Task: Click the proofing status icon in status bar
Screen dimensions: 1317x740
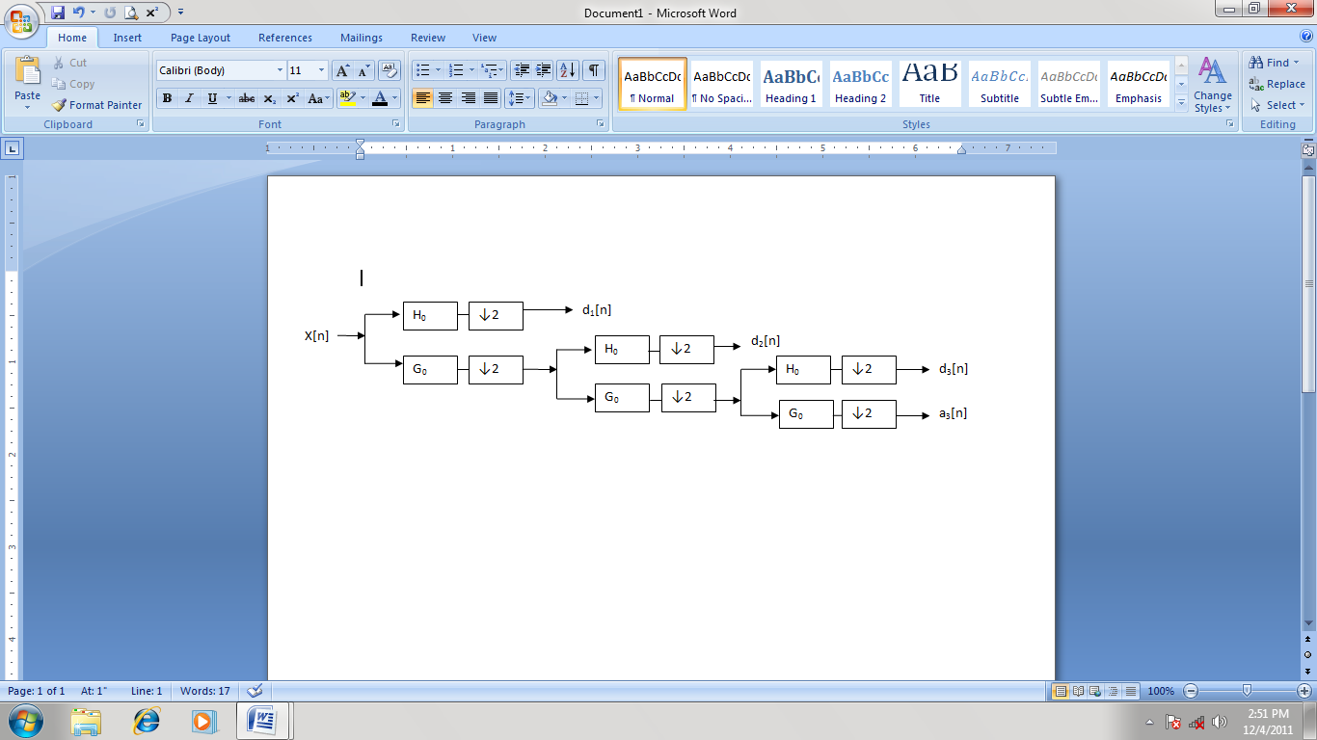Action: (255, 691)
